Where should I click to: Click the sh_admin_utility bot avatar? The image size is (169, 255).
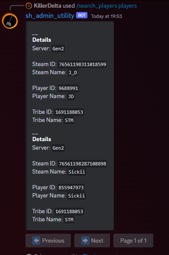[x=10, y=21]
